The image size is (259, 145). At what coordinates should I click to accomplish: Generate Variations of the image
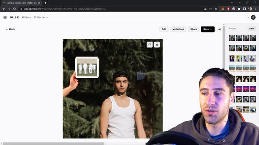178,29
